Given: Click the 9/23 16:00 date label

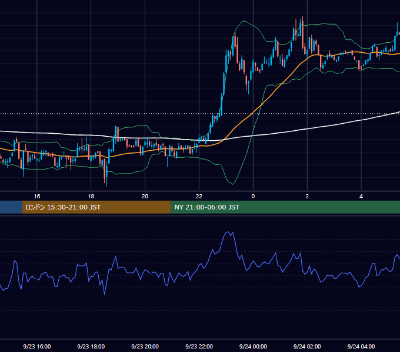Looking at the screenshot, I should click(37, 346).
